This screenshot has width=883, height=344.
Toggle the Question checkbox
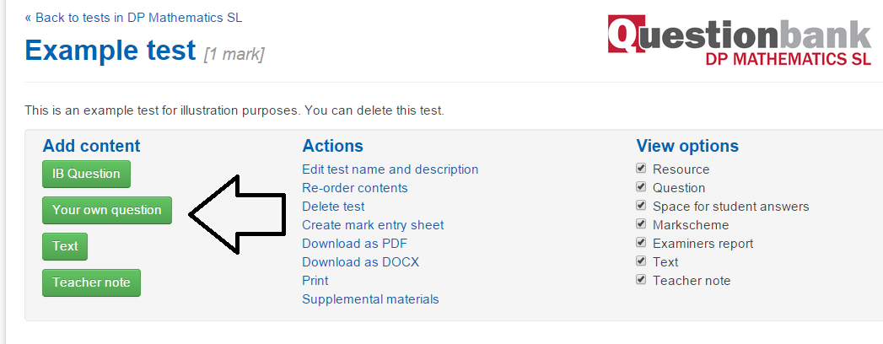(641, 187)
